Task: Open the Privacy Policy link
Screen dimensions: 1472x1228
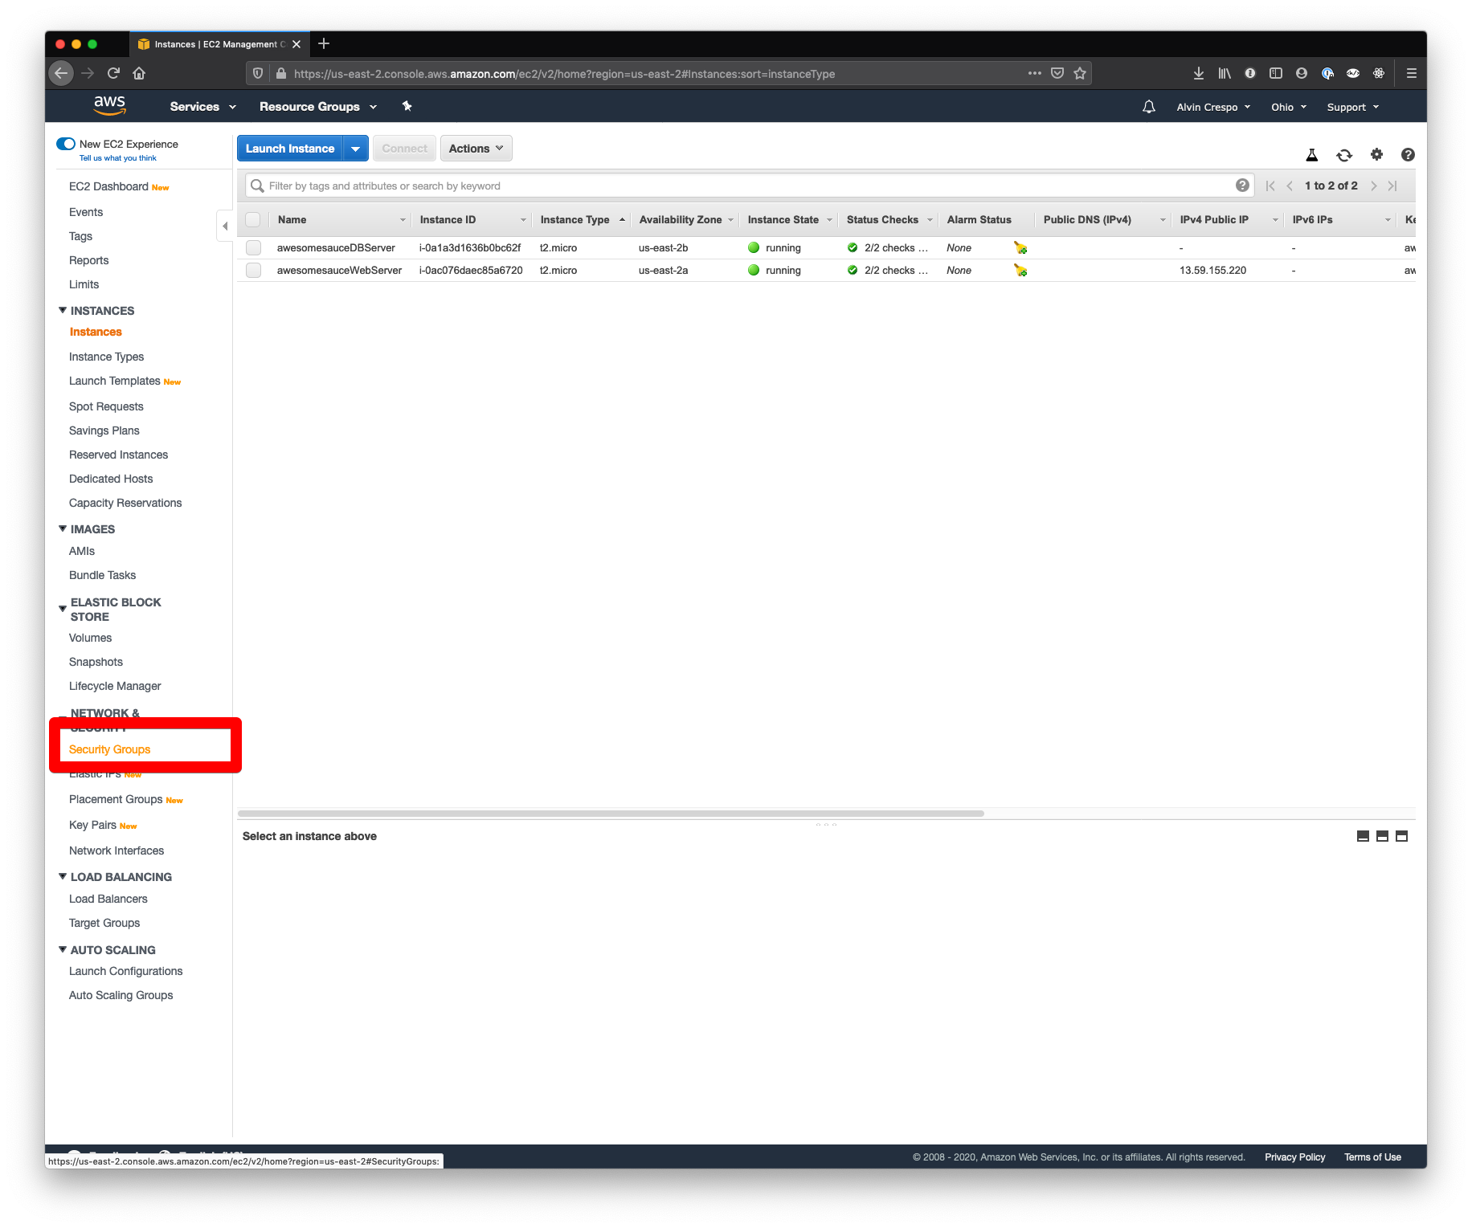Action: (x=1294, y=1157)
